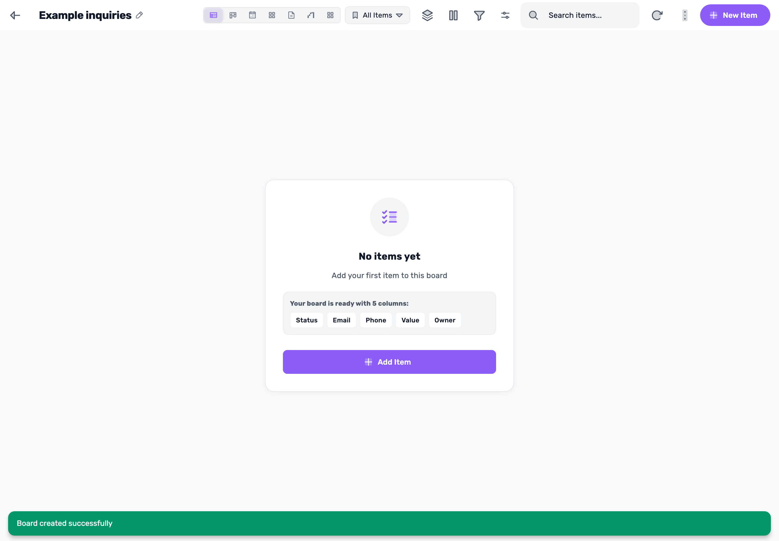Viewport: 779px width, 541px height.
Task: Switch to the table view icon
Action: pyautogui.click(x=213, y=15)
